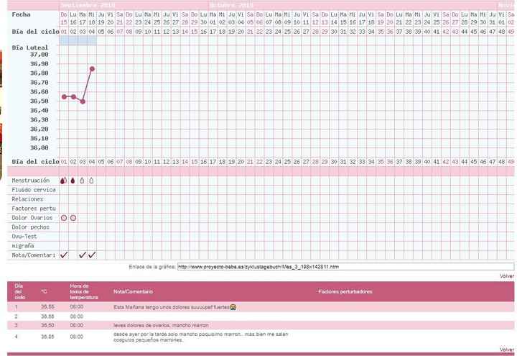Screen dimensions: 517x356
Task: Select the day 01 temperature point on the graph
Action: click(x=64, y=97)
